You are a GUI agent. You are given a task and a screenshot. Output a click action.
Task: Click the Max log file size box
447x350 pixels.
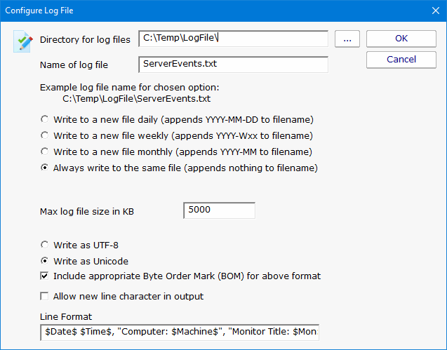click(219, 210)
